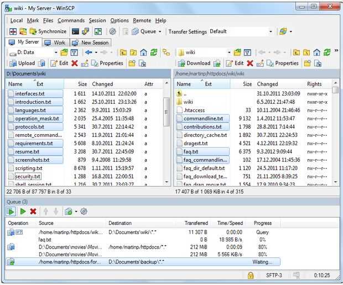Click the local panel back arrow
This screenshot has height=285, width=343.
pyautogui.click(x=89, y=52)
